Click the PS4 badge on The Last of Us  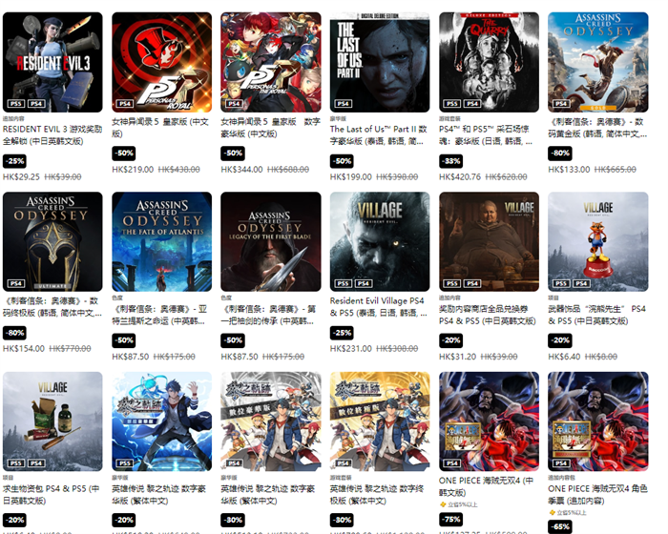343,104
